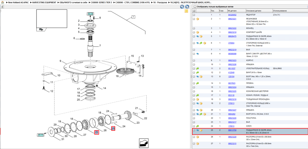Enable 'Отобразить только выбранные метки' checkbox
Screen dimensions: 308x149
point(195,6)
